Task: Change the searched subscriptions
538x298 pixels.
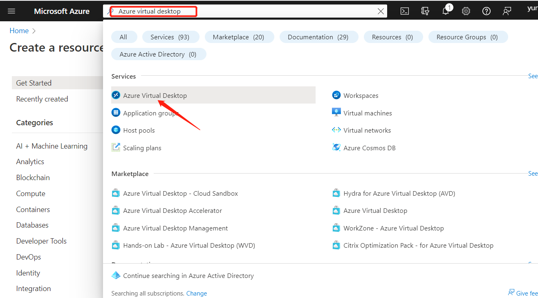Action: click(x=197, y=293)
